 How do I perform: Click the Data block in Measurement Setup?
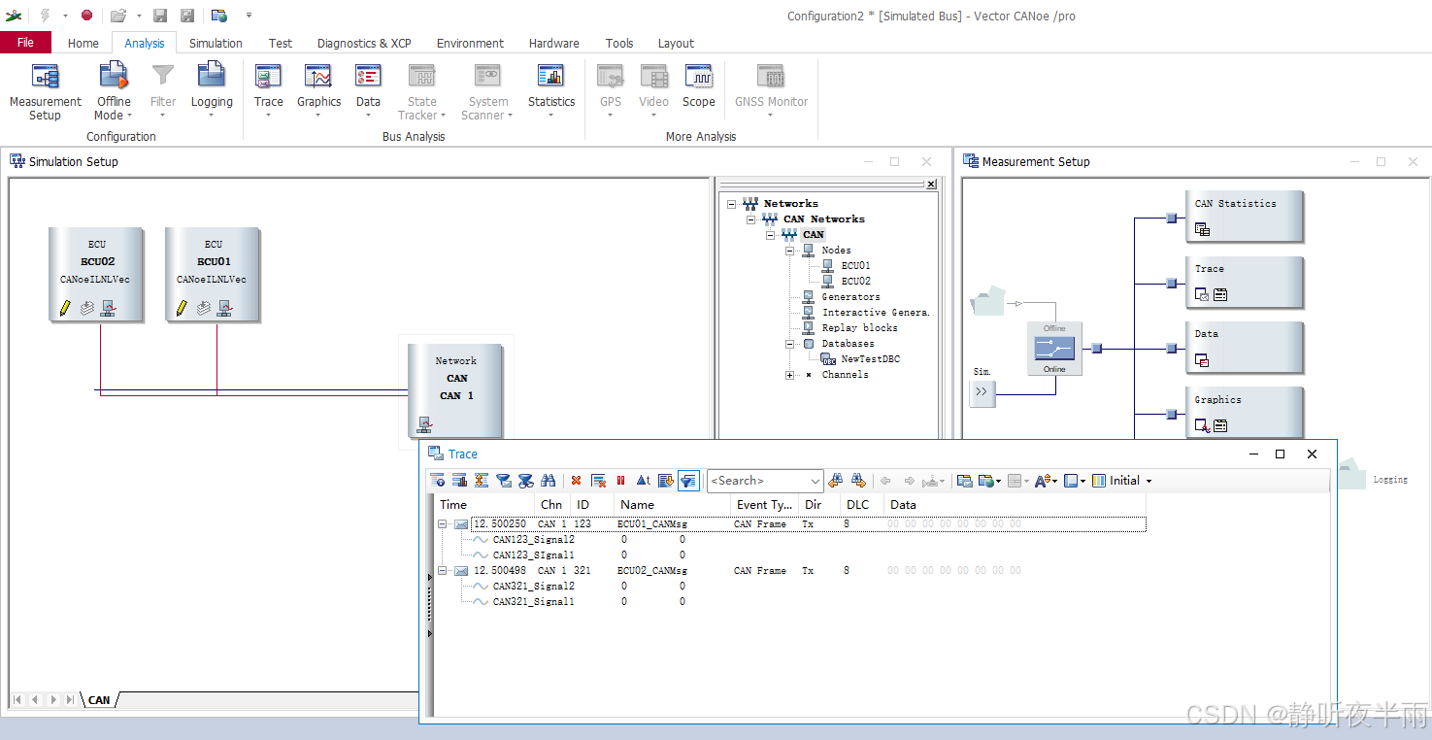(1244, 347)
